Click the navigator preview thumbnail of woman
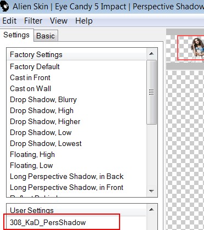Image resolution: width=204 pixels, height=230 pixels. point(190,48)
